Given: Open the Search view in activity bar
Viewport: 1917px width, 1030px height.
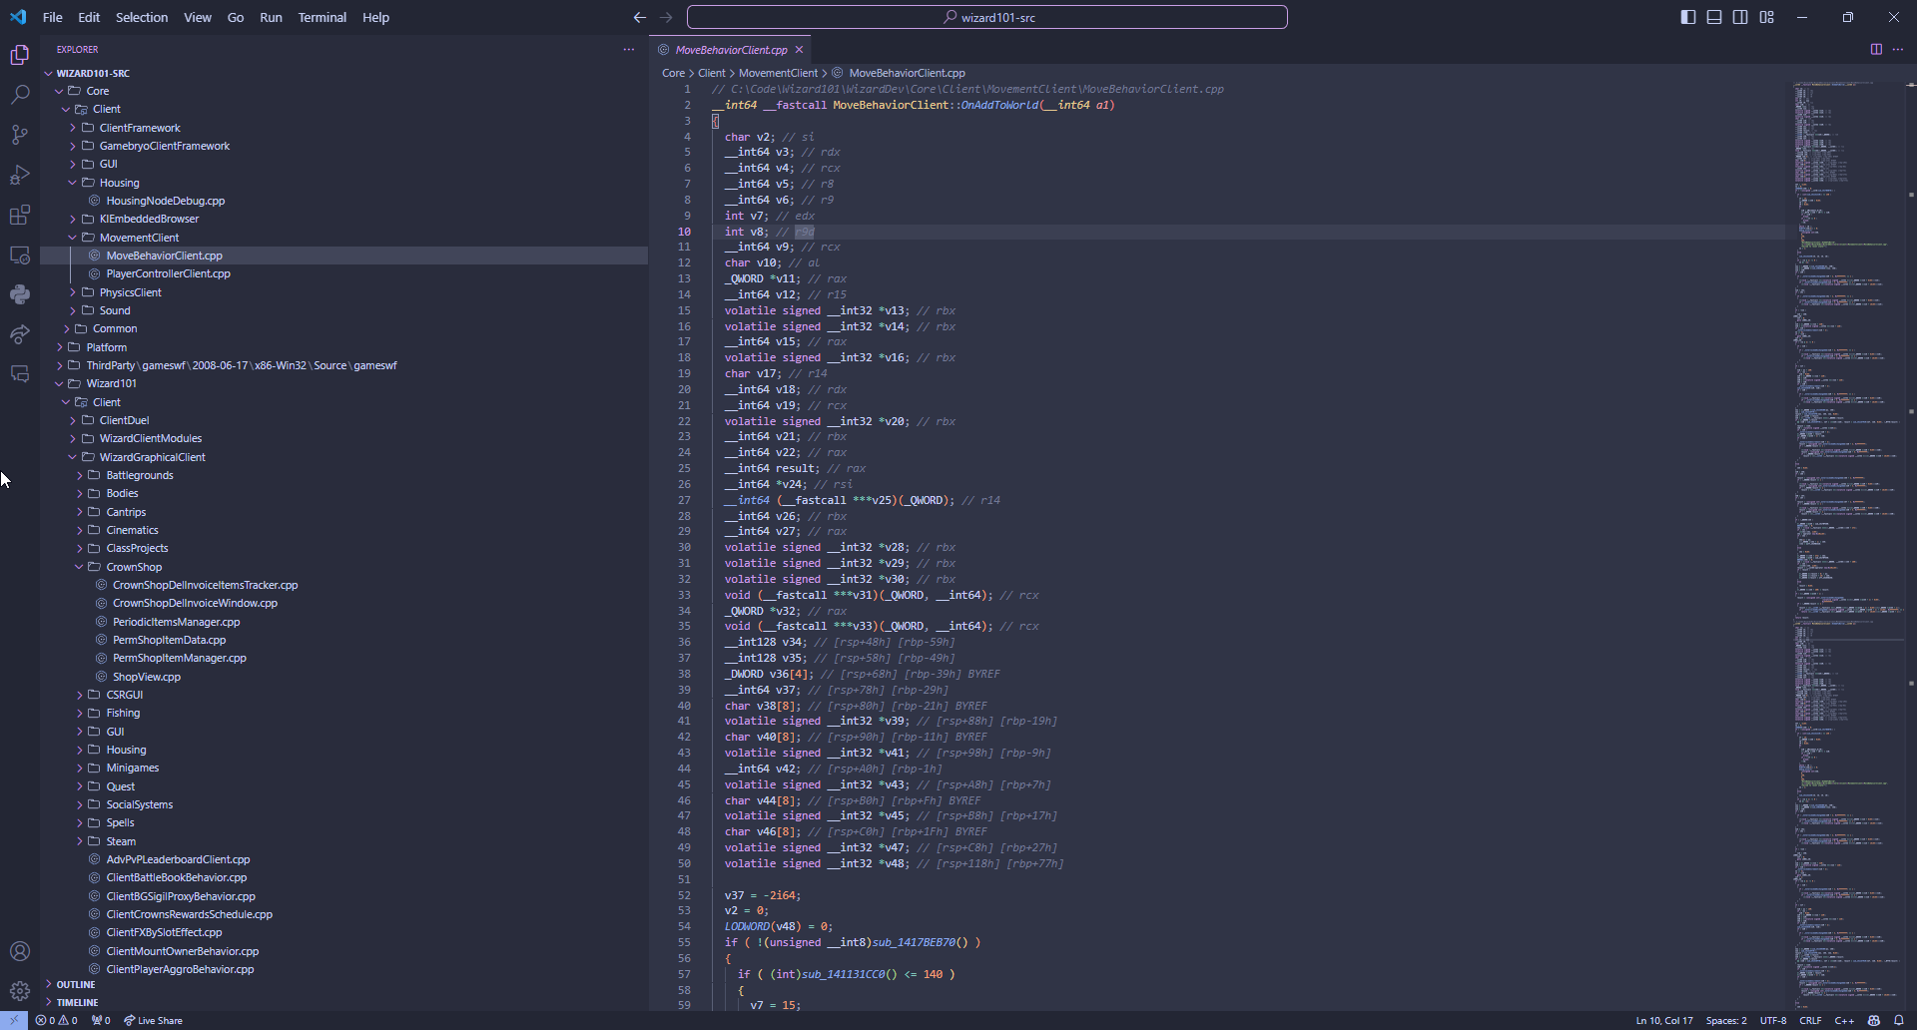Looking at the screenshot, I should tap(20, 95).
